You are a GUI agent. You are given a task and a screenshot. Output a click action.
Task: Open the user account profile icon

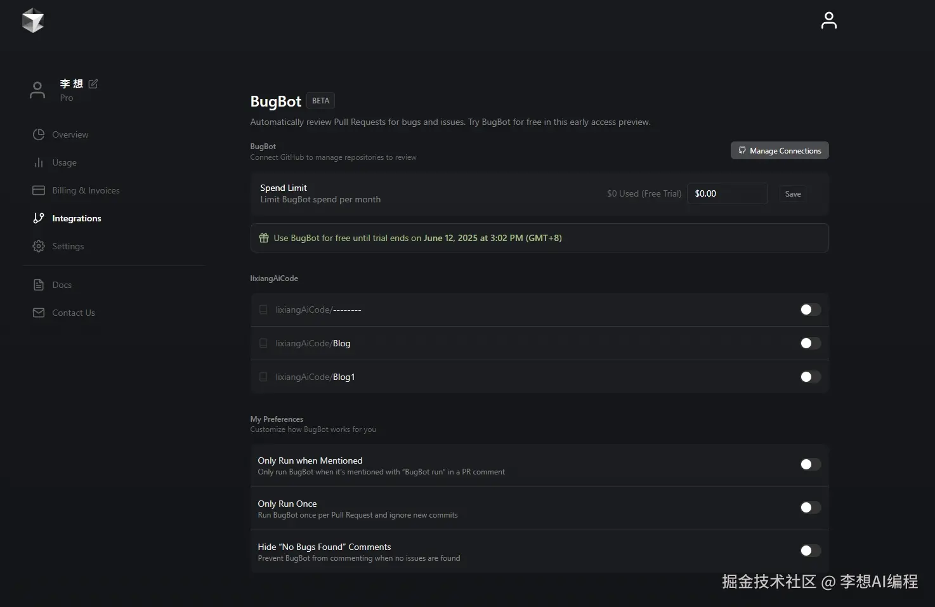[x=828, y=20]
